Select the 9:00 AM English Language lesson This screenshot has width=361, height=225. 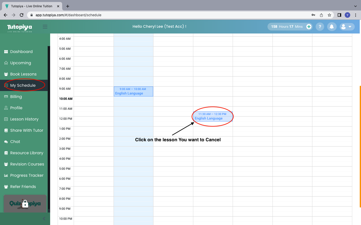click(x=133, y=91)
